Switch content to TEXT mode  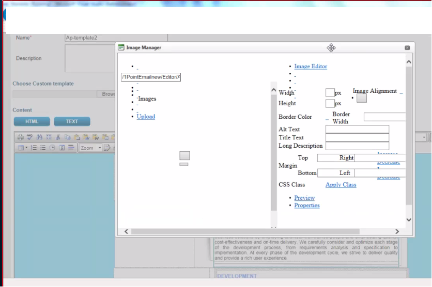(72, 121)
